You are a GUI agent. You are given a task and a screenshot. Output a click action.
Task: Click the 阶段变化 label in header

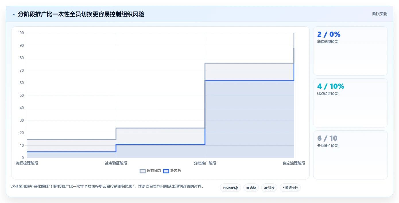(x=380, y=14)
